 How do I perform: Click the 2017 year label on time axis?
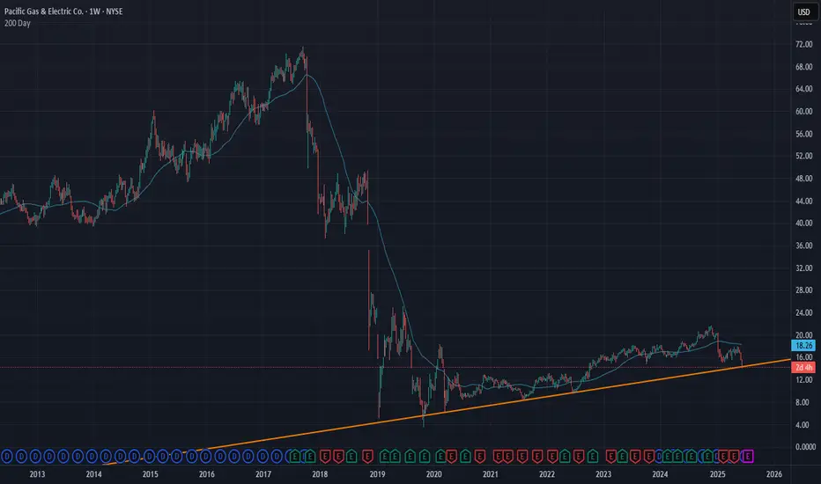click(263, 474)
